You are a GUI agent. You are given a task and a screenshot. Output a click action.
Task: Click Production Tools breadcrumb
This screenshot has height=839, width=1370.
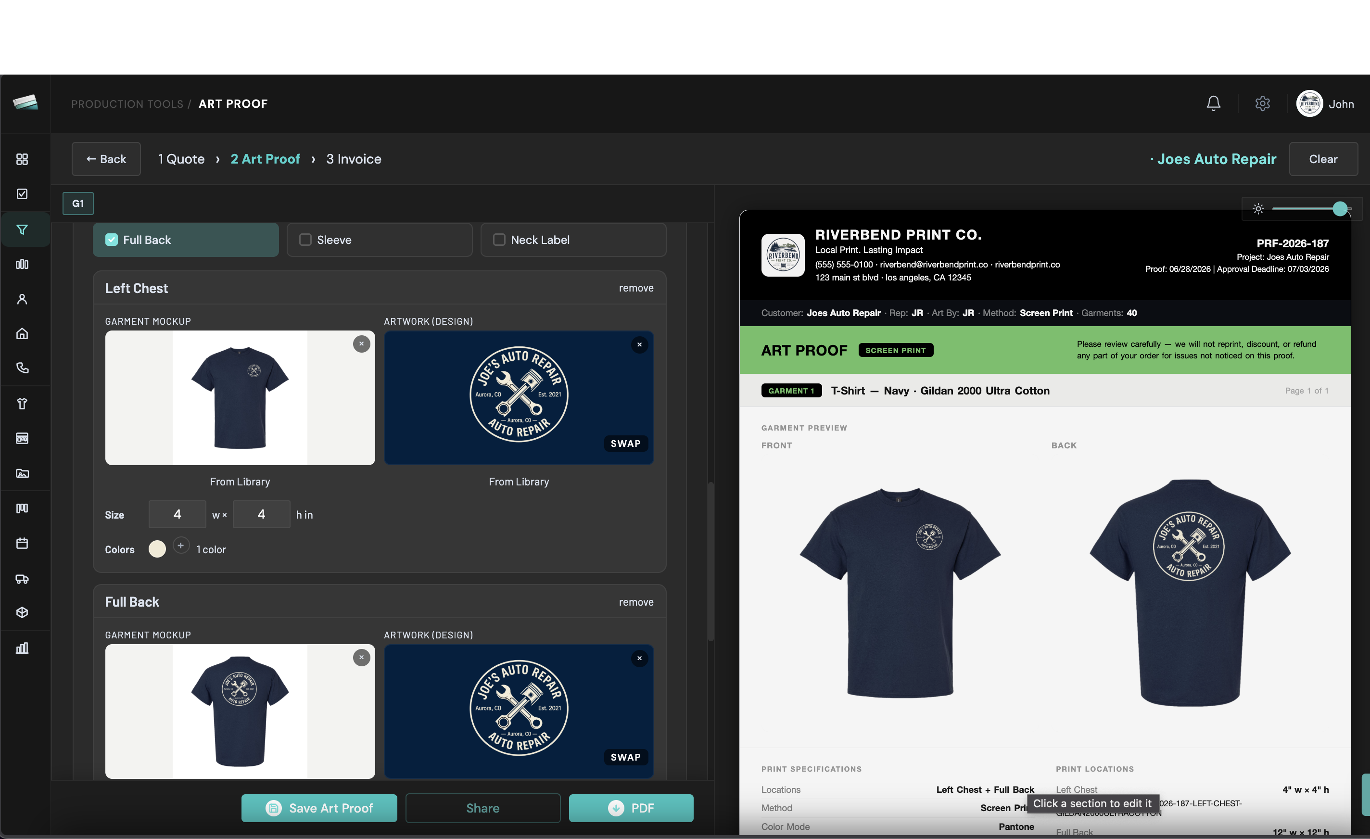coord(127,104)
